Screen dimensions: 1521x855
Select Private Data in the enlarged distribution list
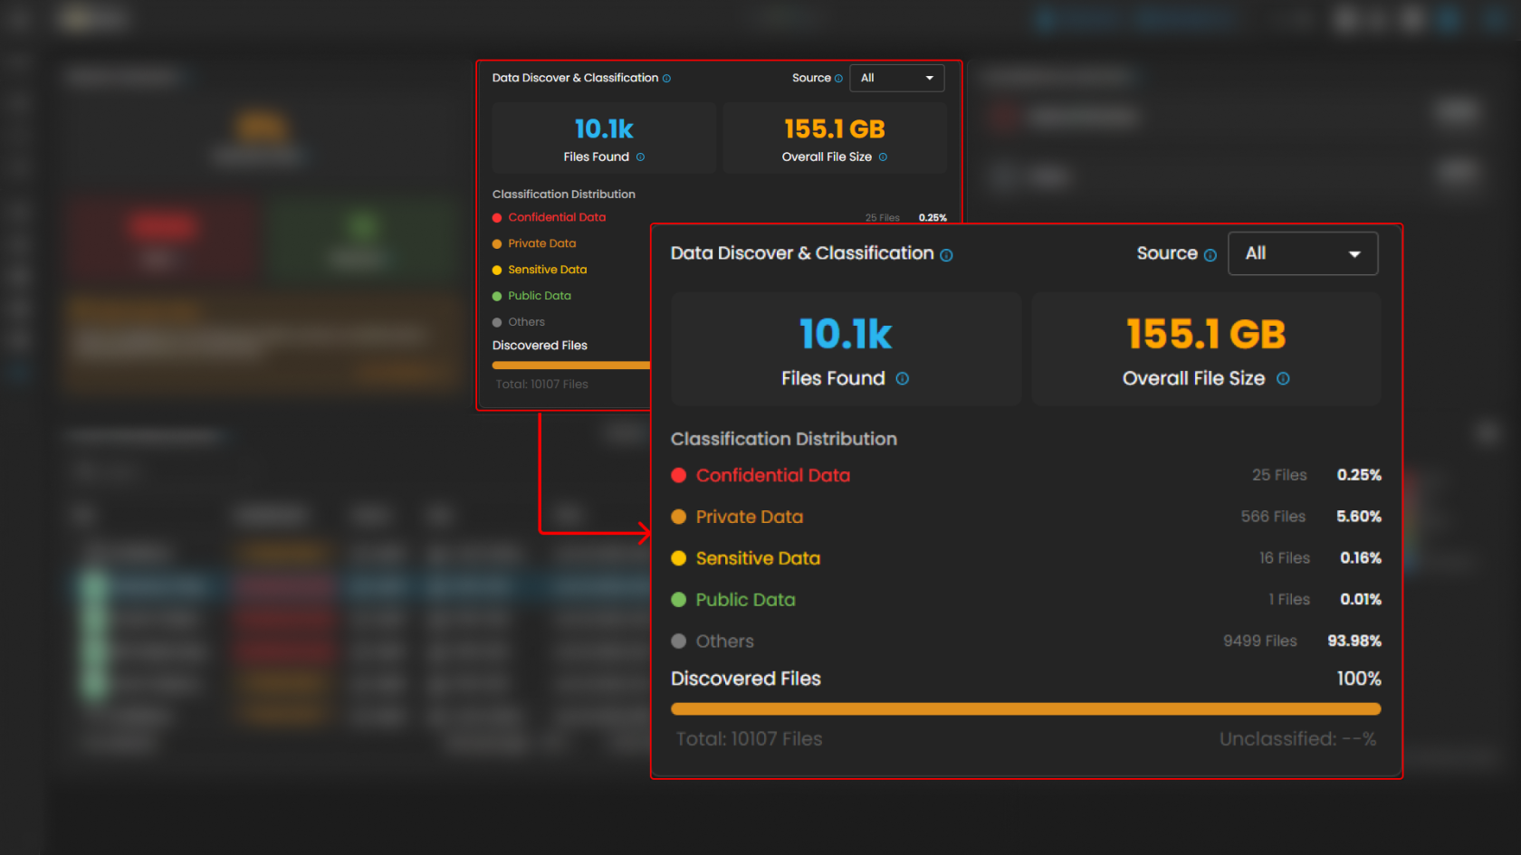click(749, 518)
